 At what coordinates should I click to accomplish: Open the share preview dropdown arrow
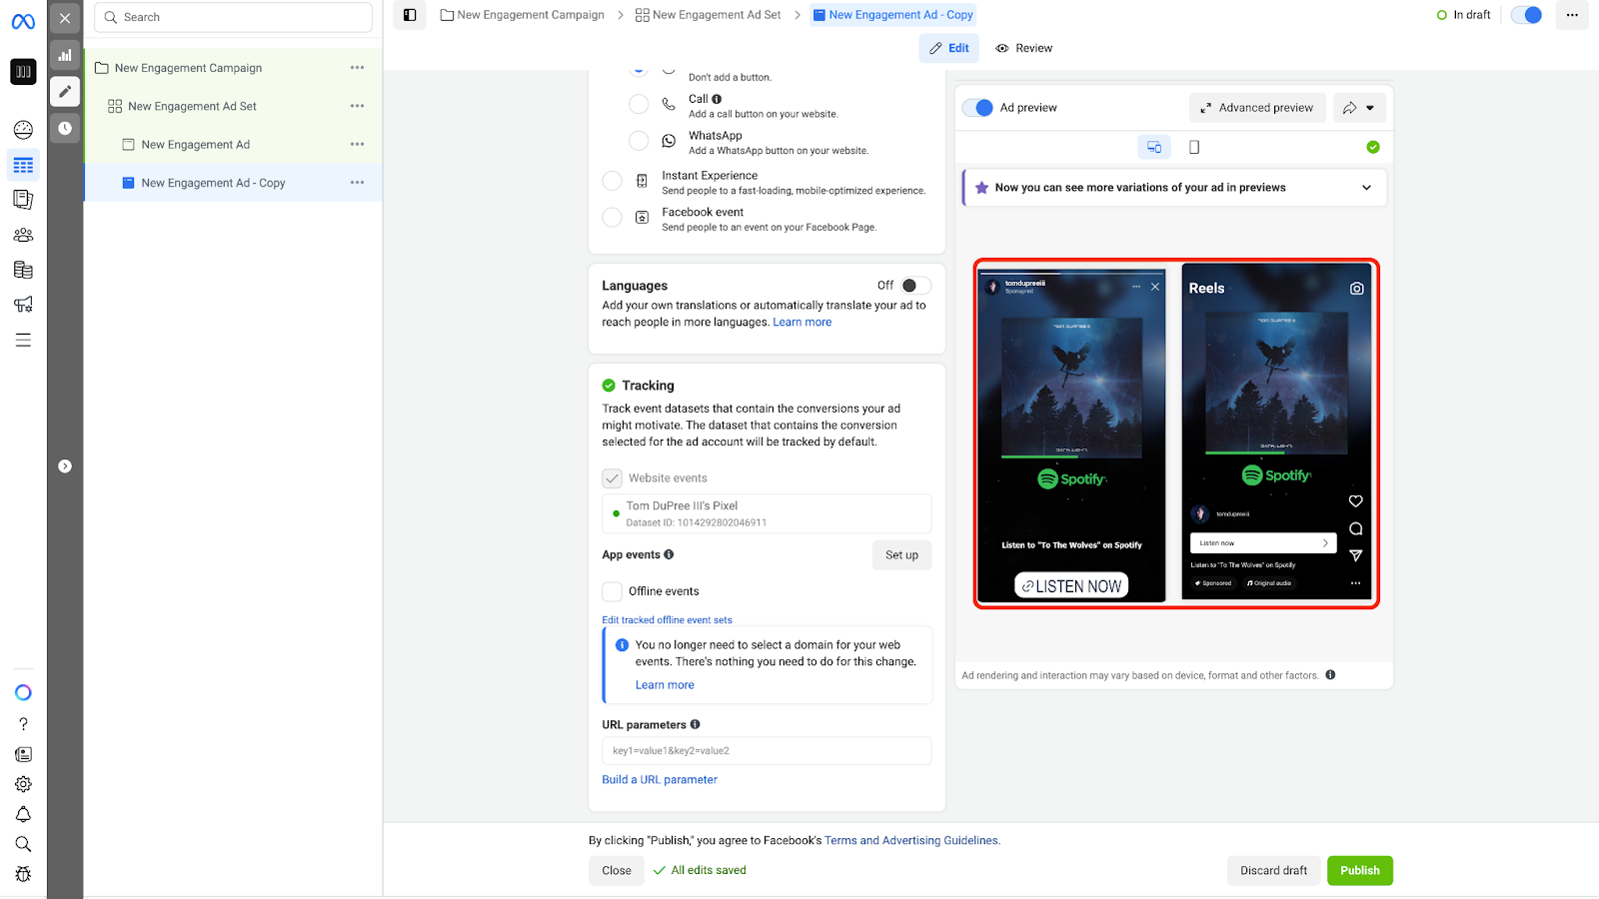1369,108
